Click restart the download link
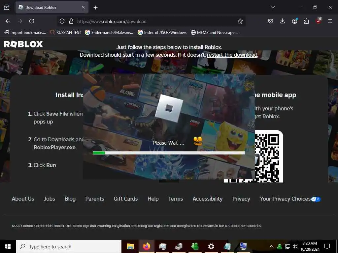 232,55
